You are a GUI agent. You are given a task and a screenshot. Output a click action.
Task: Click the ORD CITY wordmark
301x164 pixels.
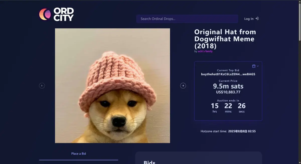click(x=63, y=14)
